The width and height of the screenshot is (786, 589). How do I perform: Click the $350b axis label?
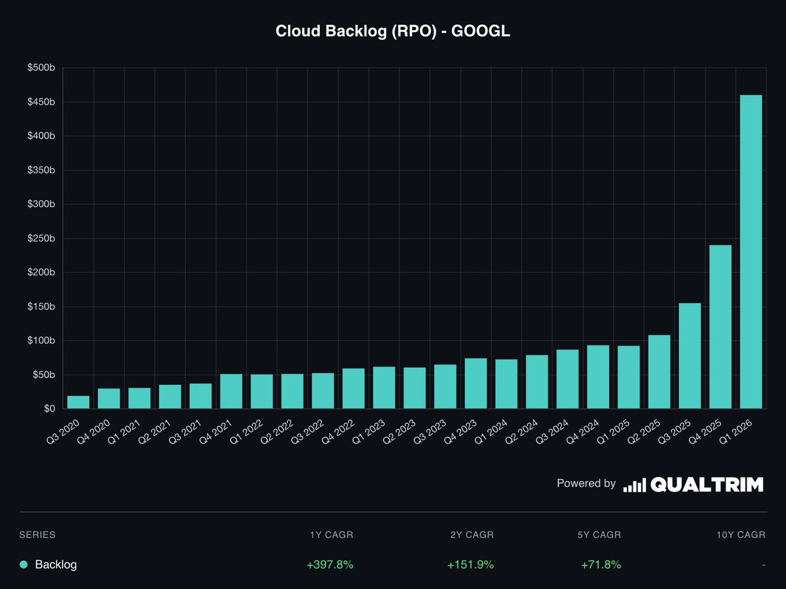click(41, 170)
